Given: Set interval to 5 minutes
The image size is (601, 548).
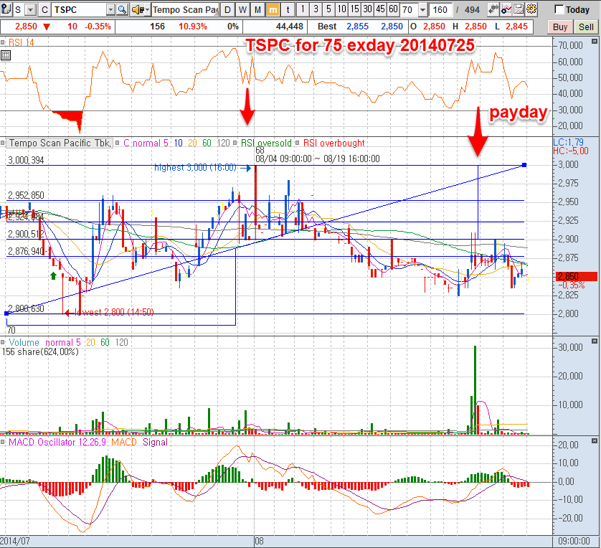Looking at the screenshot, I should click(x=328, y=9).
